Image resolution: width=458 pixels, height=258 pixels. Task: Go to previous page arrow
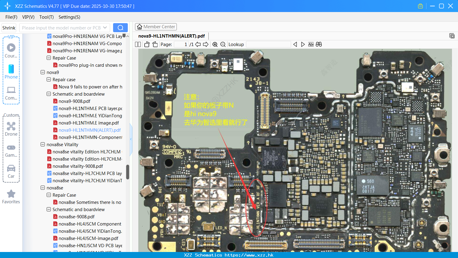198,45
